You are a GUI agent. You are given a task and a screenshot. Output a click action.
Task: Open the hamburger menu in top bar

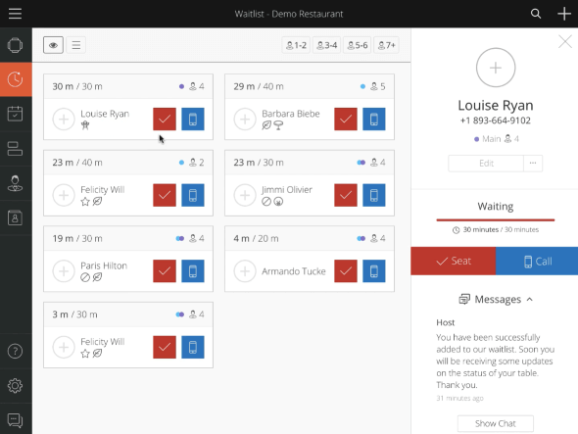pos(15,14)
